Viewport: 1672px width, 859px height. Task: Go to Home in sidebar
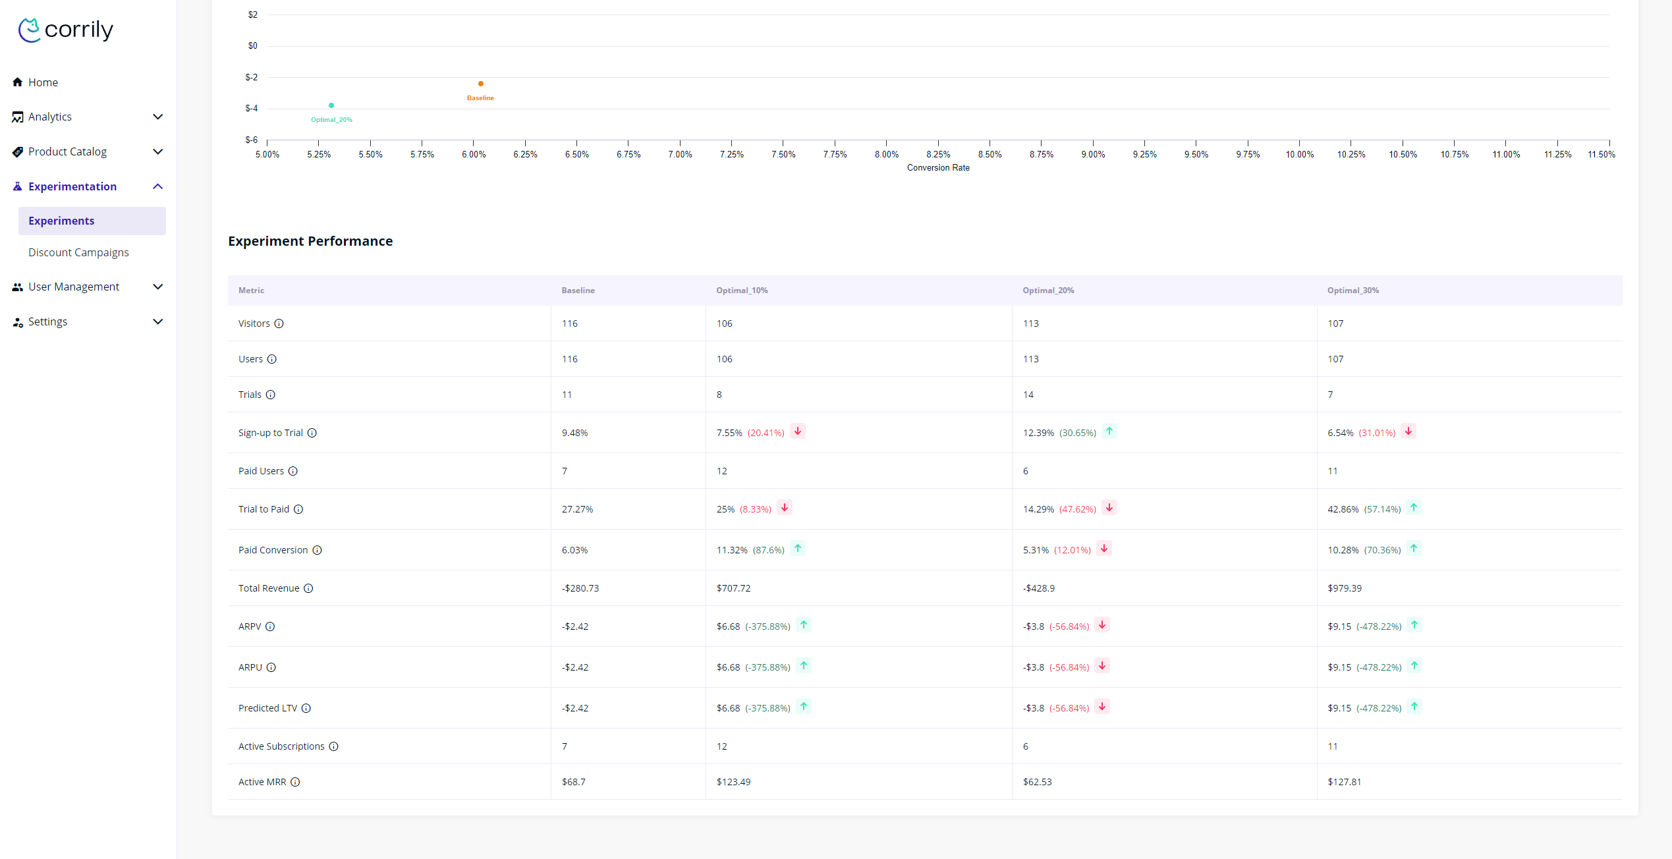coord(43,82)
